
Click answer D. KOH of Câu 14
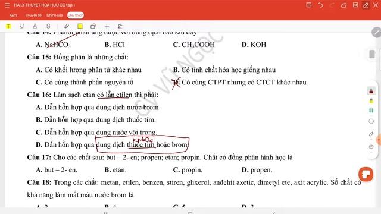pos(254,45)
